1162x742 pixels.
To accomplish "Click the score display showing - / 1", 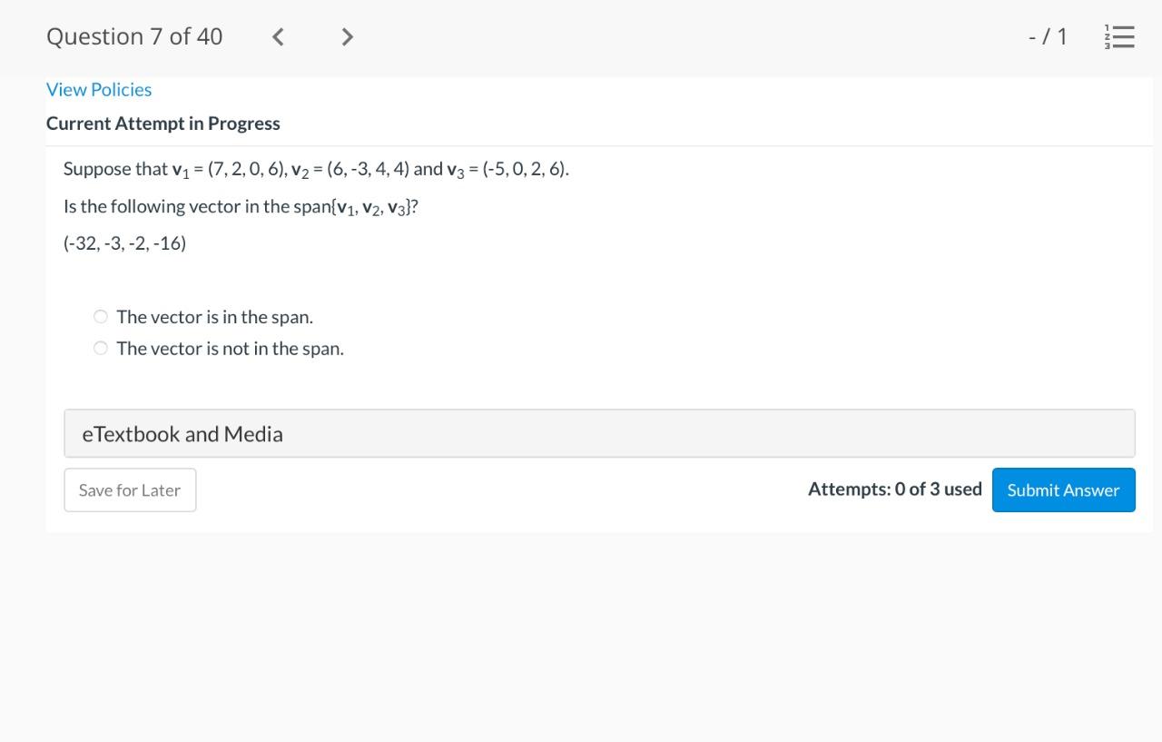I will click(x=1048, y=36).
